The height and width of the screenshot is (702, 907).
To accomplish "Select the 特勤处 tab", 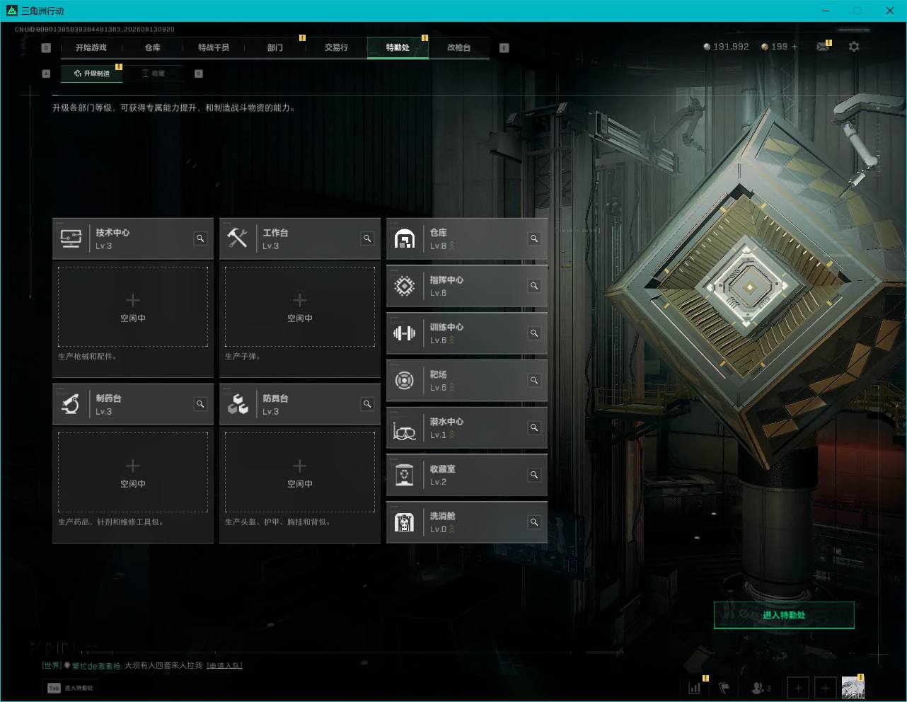I will click(x=398, y=47).
